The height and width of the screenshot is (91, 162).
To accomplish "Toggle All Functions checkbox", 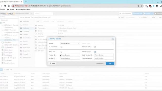I will pos(62,47).
